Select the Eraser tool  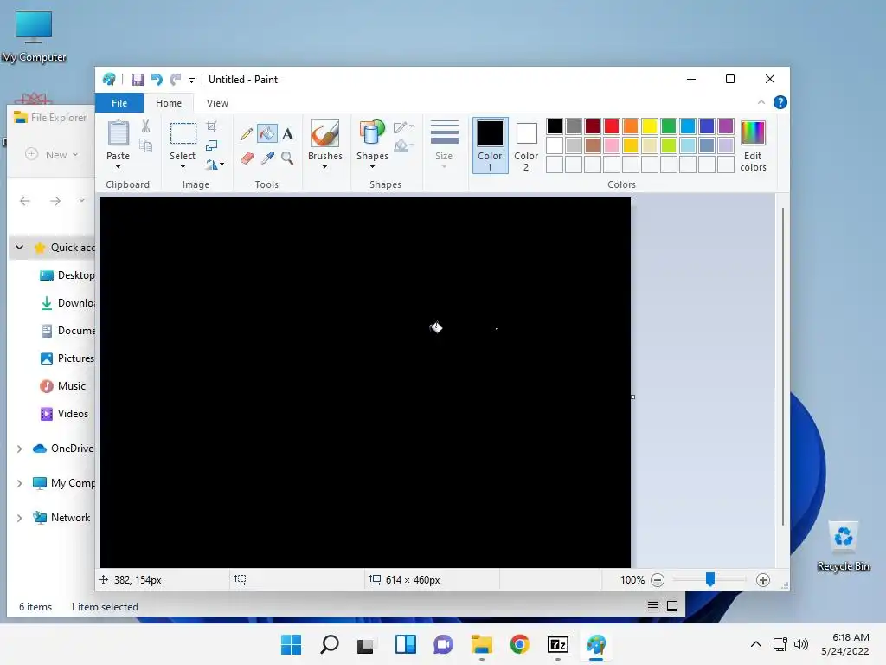click(x=247, y=158)
